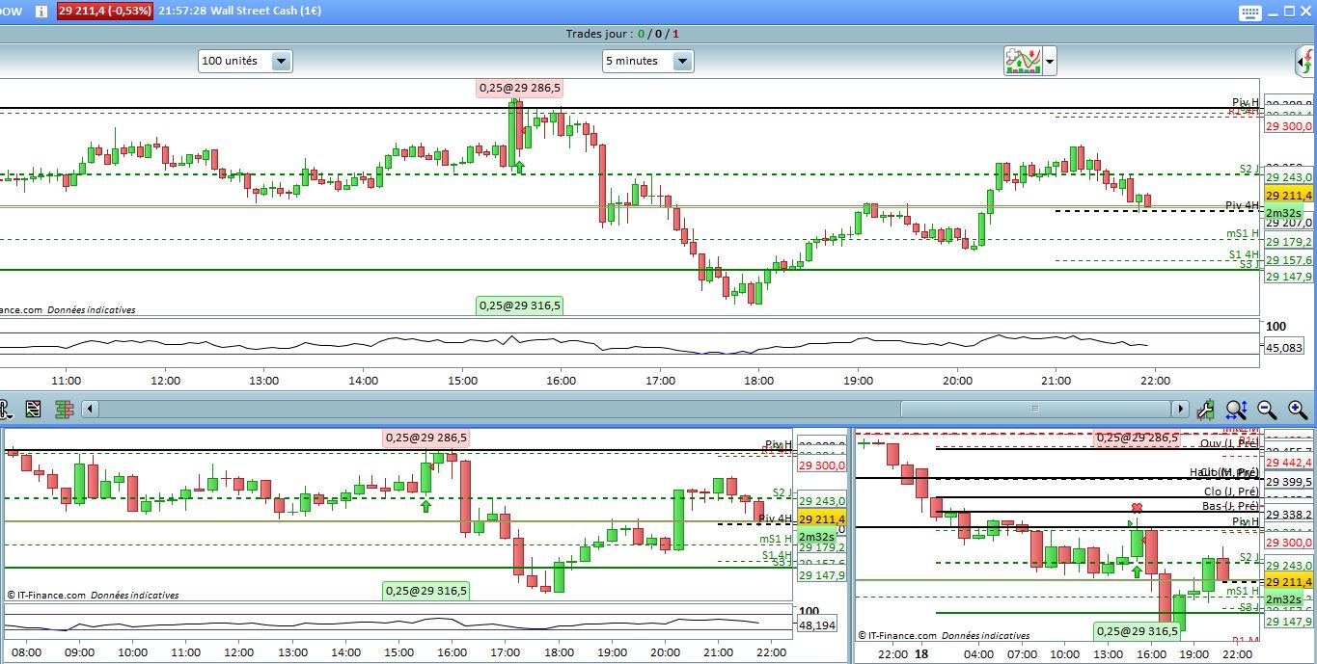Screen dimensions: 1317x664
Task: Click the 0,25@29 316,5 order label on main chart
Action: pos(520,305)
